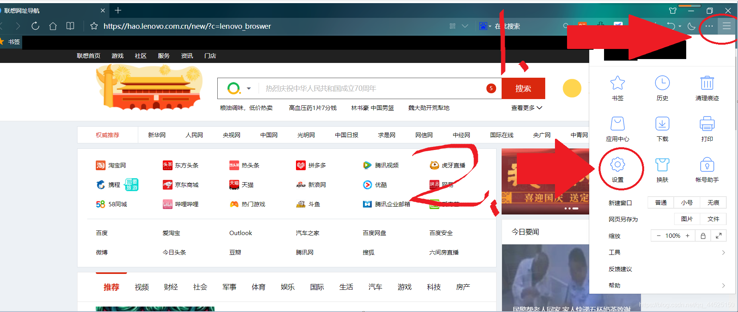Open new 普通 window
This screenshot has width=738, height=312.
click(x=661, y=202)
